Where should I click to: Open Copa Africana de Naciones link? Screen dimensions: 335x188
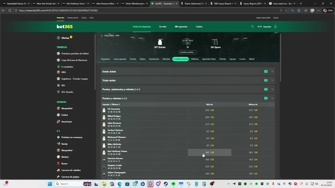tap(74, 60)
